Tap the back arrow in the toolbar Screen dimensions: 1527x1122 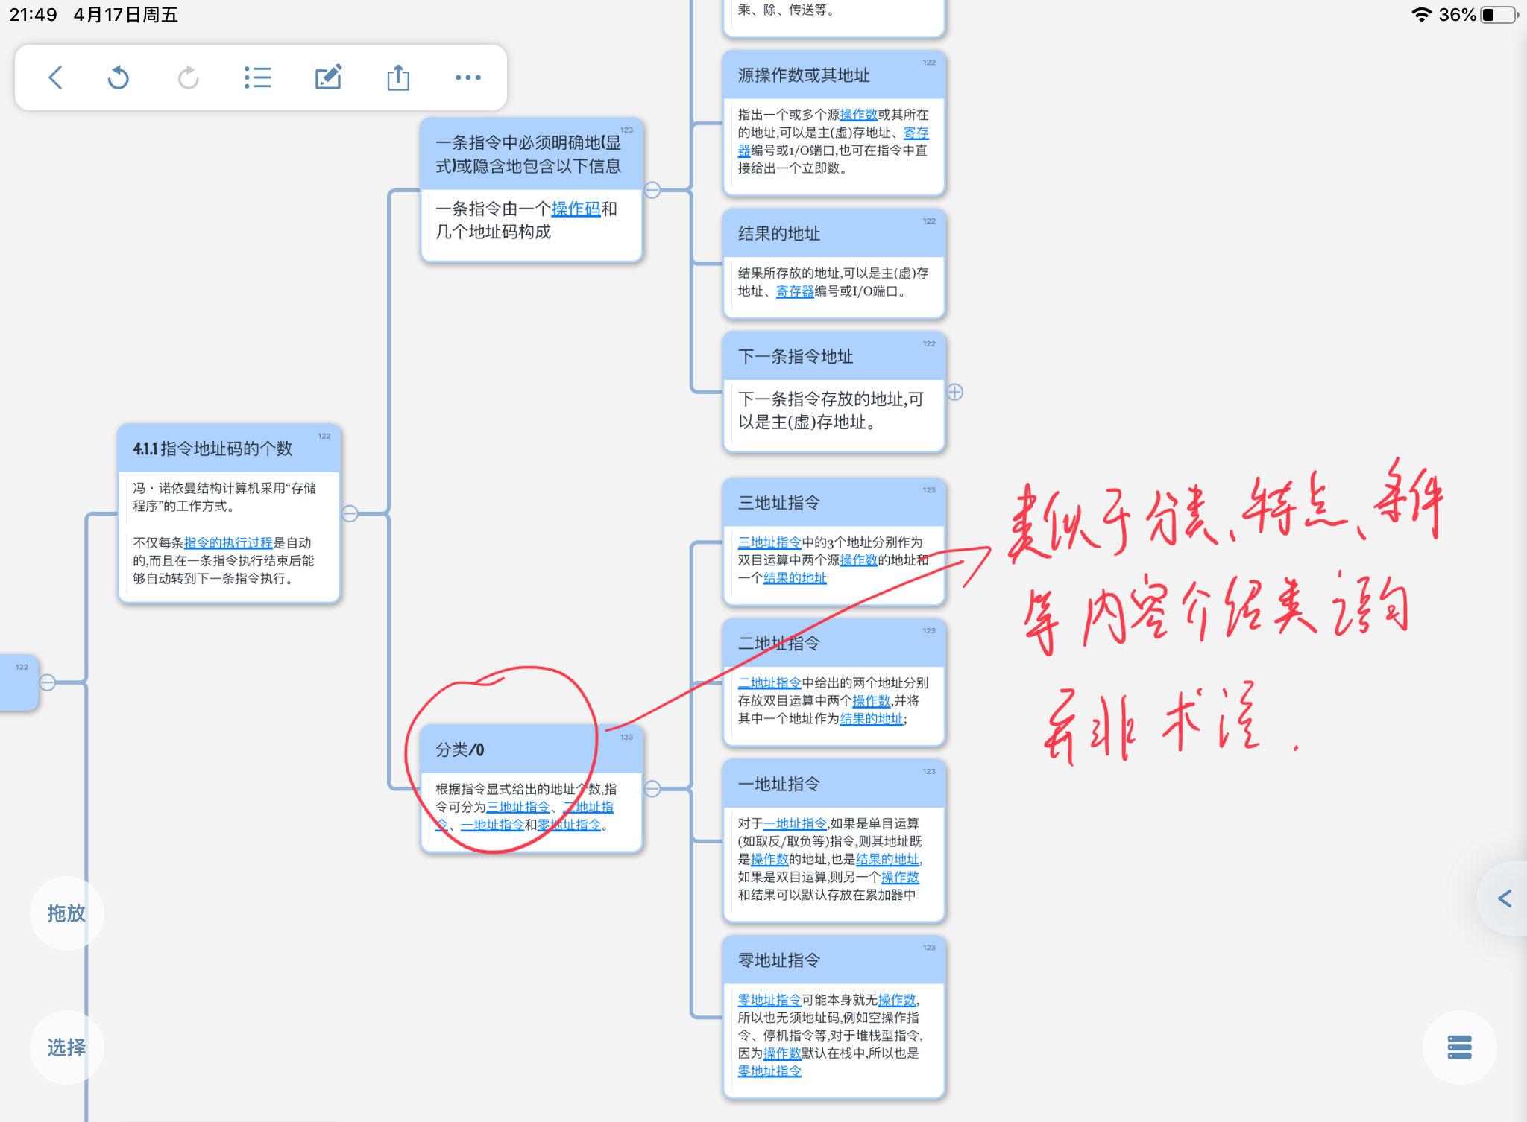point(56,77)
